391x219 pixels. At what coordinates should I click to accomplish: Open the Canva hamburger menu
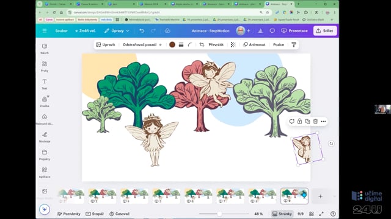click(x=45, y=31)
